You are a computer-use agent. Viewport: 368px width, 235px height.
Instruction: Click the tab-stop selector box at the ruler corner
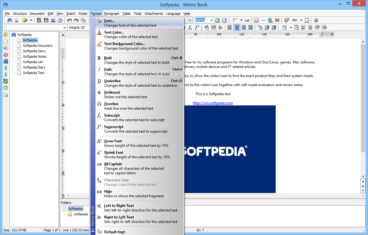pyautogui.click(x=63, y=35)
